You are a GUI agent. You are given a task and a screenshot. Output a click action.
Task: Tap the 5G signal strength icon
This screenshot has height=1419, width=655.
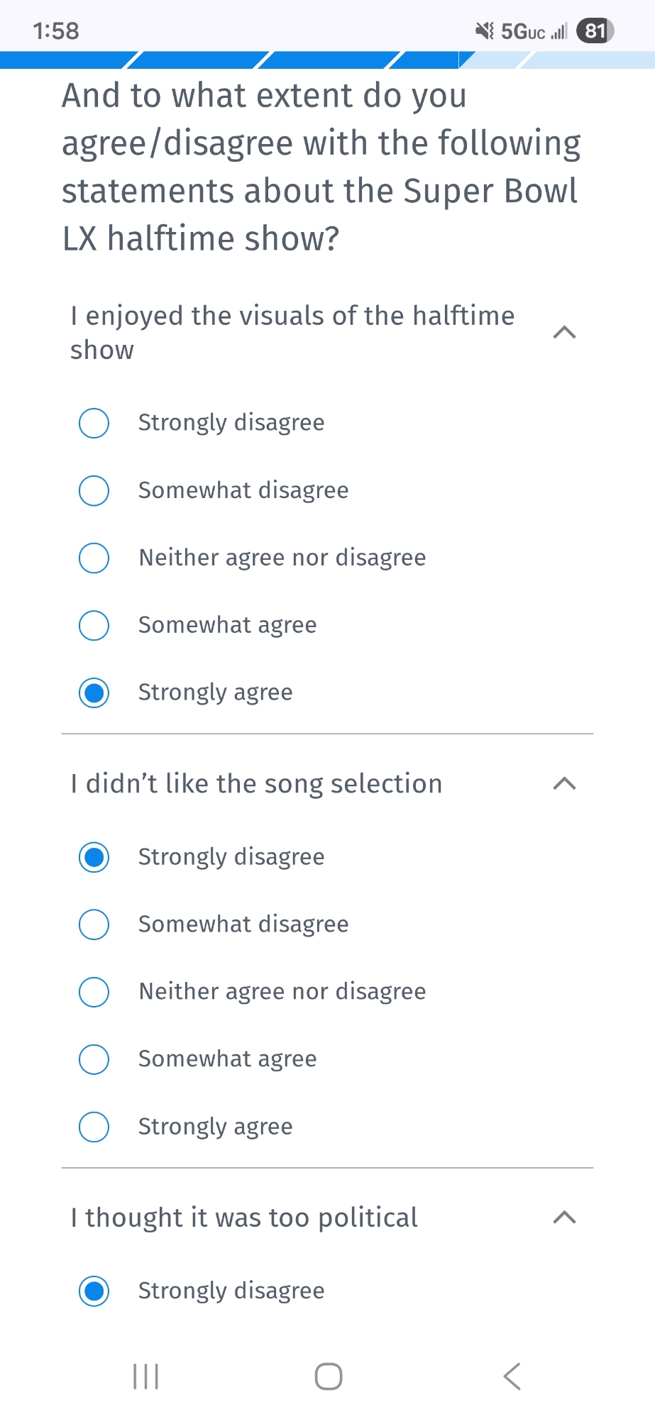(x=534, y=31)
